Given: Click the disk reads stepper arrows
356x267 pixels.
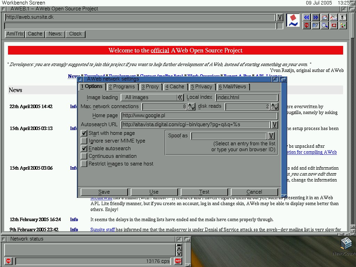Looking at the screenshot, I should click(274, 106).
